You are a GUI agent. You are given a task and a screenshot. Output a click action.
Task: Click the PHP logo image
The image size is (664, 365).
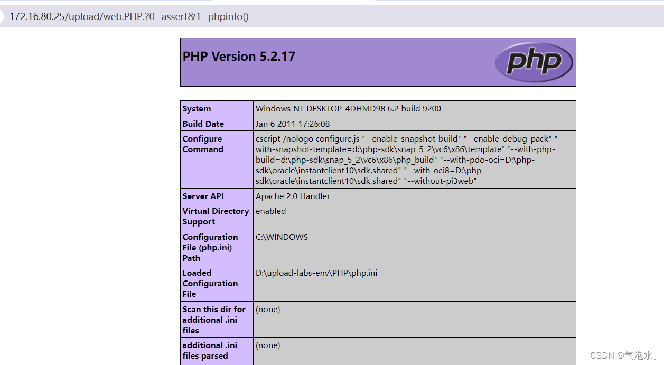pyautogui.click(x=534, y=62)
